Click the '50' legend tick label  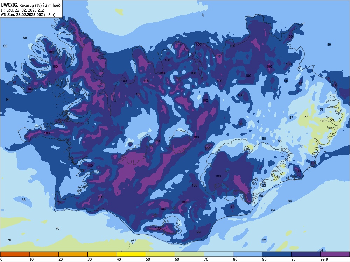148,259
